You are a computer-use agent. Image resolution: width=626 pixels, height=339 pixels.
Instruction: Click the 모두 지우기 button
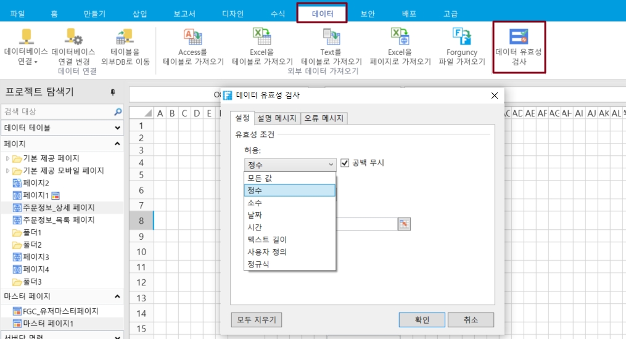coord(257,320)
